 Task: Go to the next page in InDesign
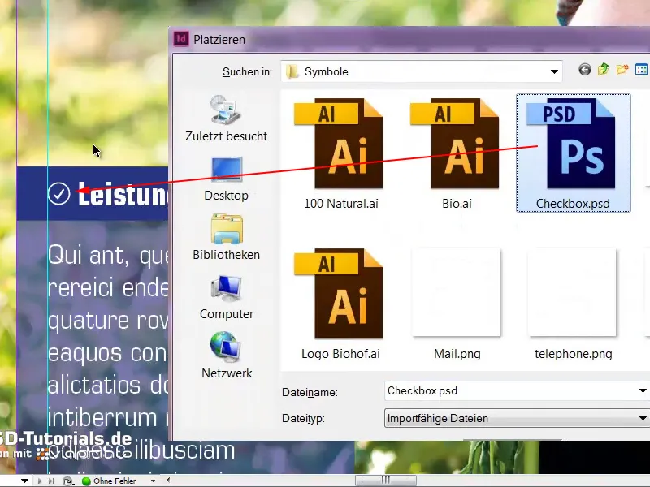[x=39, y=481]
